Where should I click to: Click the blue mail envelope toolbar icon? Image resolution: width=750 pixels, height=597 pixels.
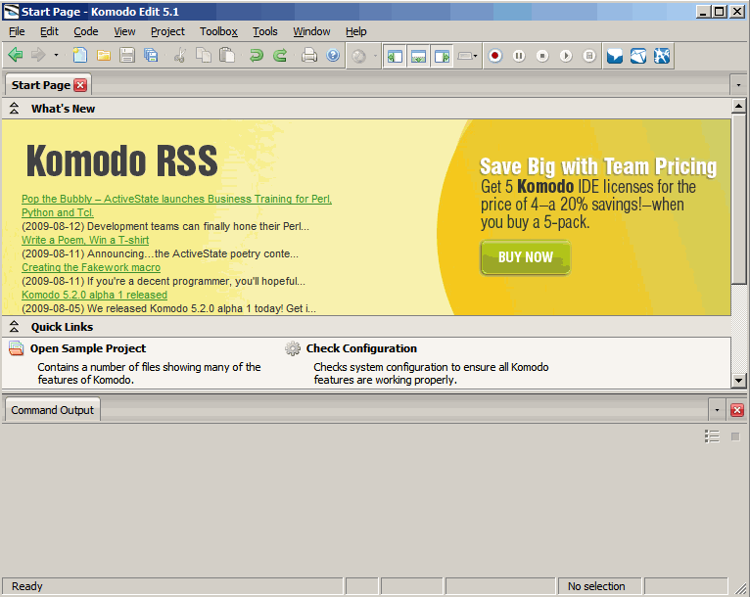click(x=615, y=56)
